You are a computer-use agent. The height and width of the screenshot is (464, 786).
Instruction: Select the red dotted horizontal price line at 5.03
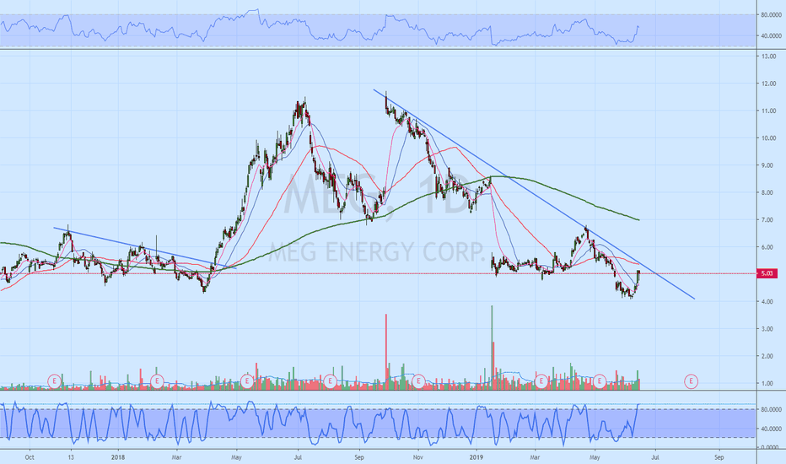[x=378, y=274]
